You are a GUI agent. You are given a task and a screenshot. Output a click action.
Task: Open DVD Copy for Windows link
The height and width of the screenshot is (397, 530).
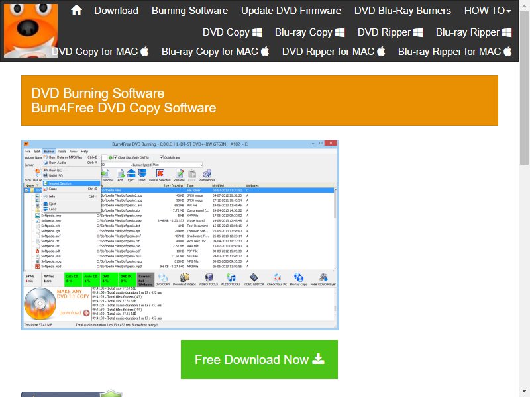(233, 32)
